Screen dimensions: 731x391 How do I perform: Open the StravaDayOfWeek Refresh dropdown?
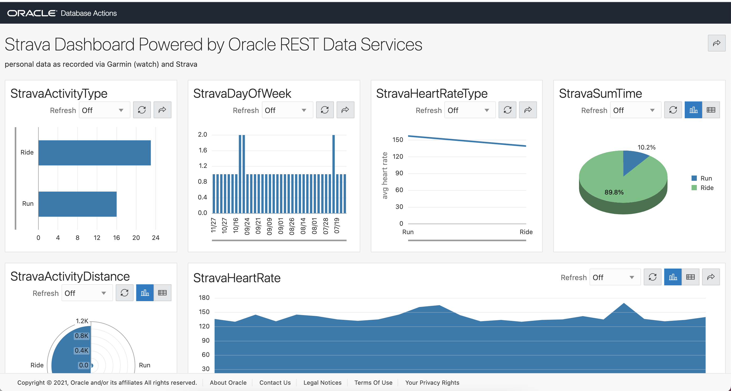point(287,110)
